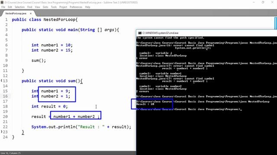Click the status bar line and column indicator
The image size is (277, 155).
click(x=10, y=153)
